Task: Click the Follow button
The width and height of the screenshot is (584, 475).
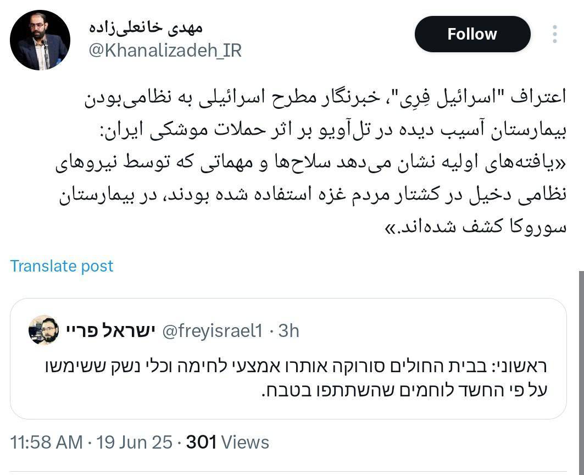Action: coord(472,34)
